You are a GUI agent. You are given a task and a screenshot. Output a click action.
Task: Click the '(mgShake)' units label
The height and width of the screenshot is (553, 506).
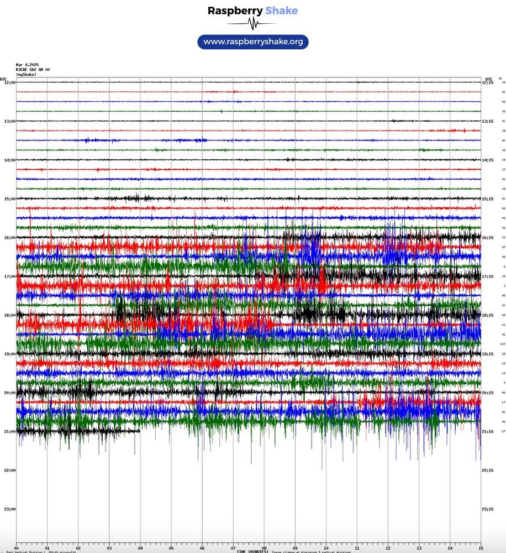pos(25,74)
